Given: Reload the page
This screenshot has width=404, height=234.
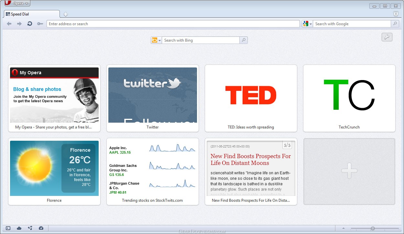Looking at the screenshot, I should (x=29, y=24).
